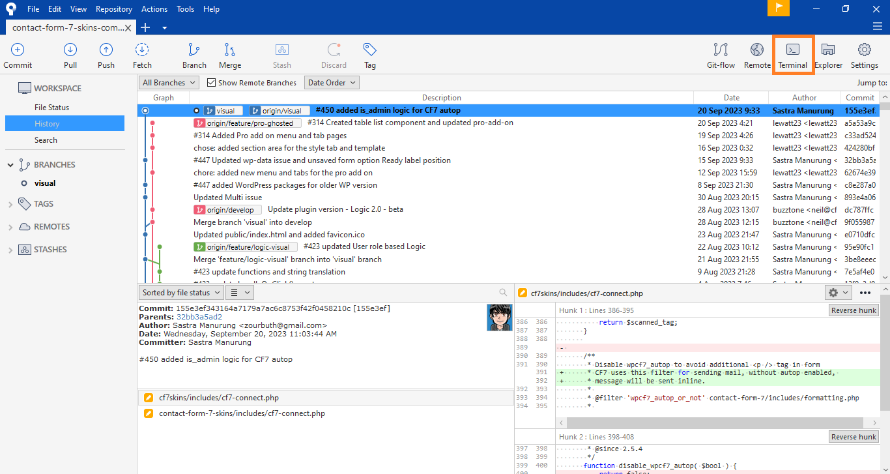Screen dimensions: 890x474
Task: Uncheck Show Remote Branches checkbox
Action: 211,83
